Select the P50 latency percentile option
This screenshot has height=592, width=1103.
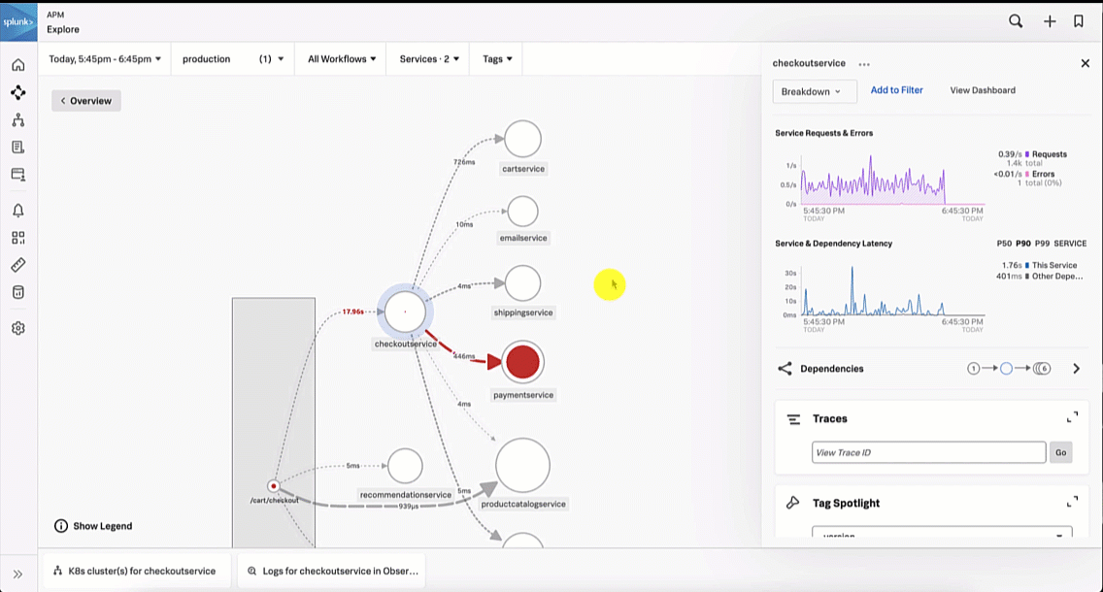coord(1004,244)
